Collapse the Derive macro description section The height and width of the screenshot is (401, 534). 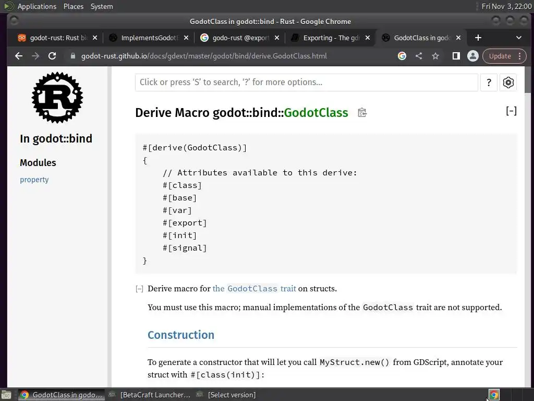click(139, 289)
